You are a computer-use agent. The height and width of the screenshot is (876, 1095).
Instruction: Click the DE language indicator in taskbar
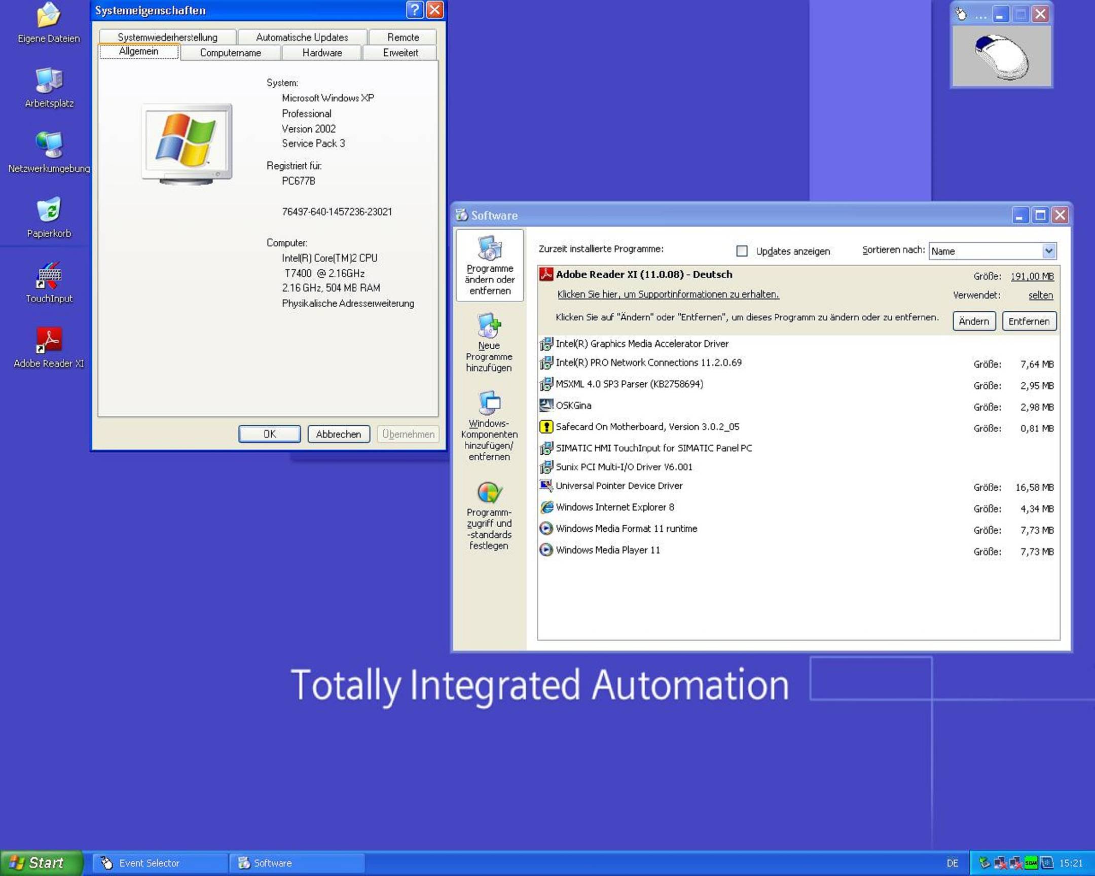[952, 863]
